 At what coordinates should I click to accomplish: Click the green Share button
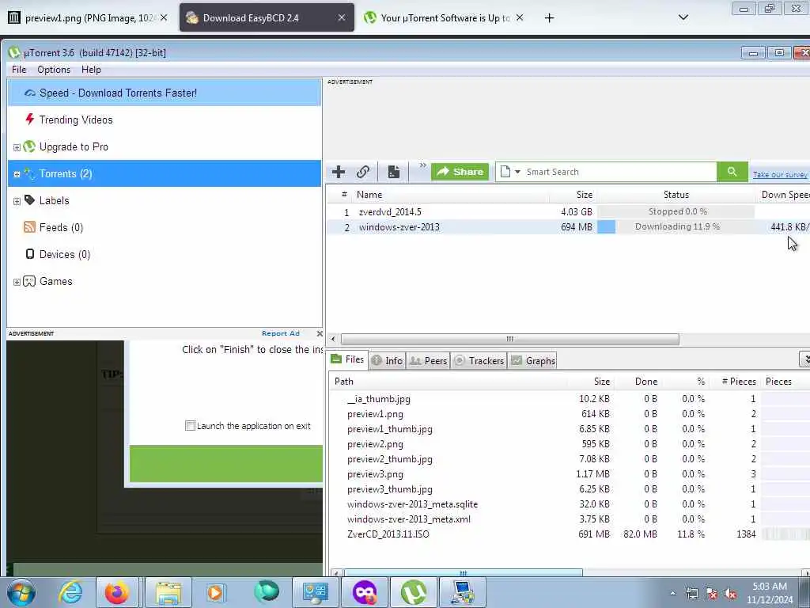(x=460, y=172)
